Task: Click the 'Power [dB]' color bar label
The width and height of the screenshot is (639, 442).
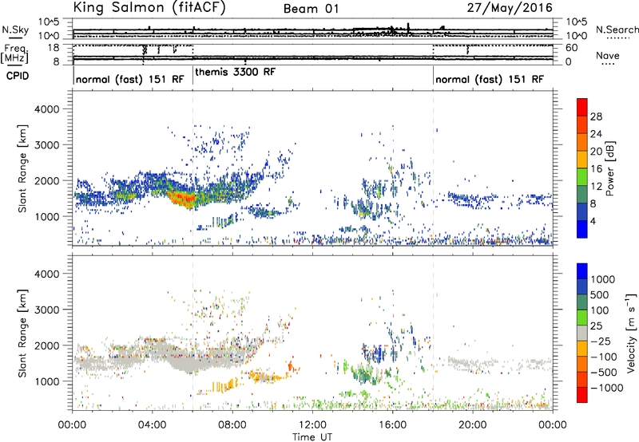Action: click(x=609, y=168)
